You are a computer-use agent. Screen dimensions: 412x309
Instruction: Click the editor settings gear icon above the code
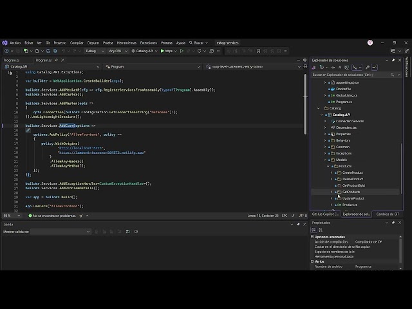(304, 60)
